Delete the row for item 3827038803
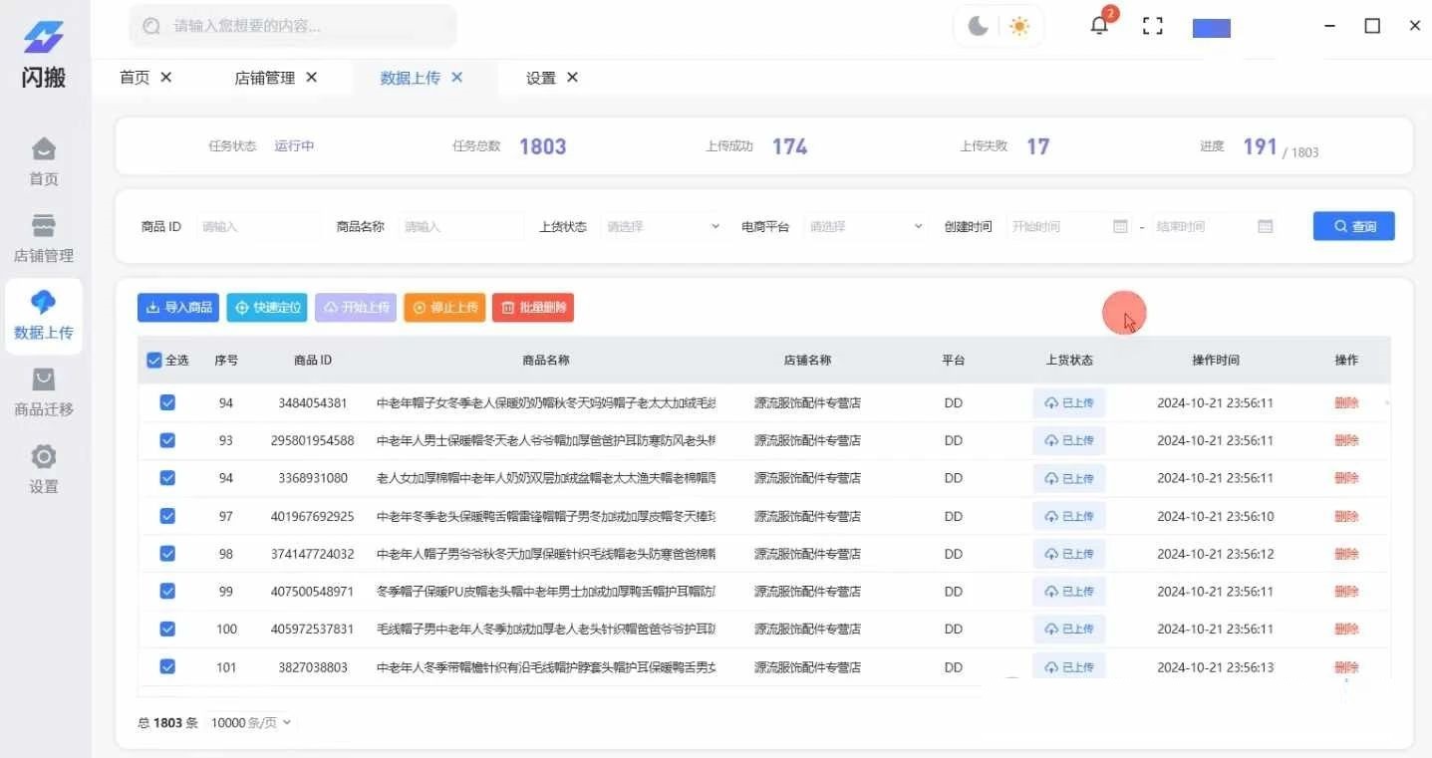Viewport: 1432px width, 758px height. pyautogui.click(x=1346, y=666)
